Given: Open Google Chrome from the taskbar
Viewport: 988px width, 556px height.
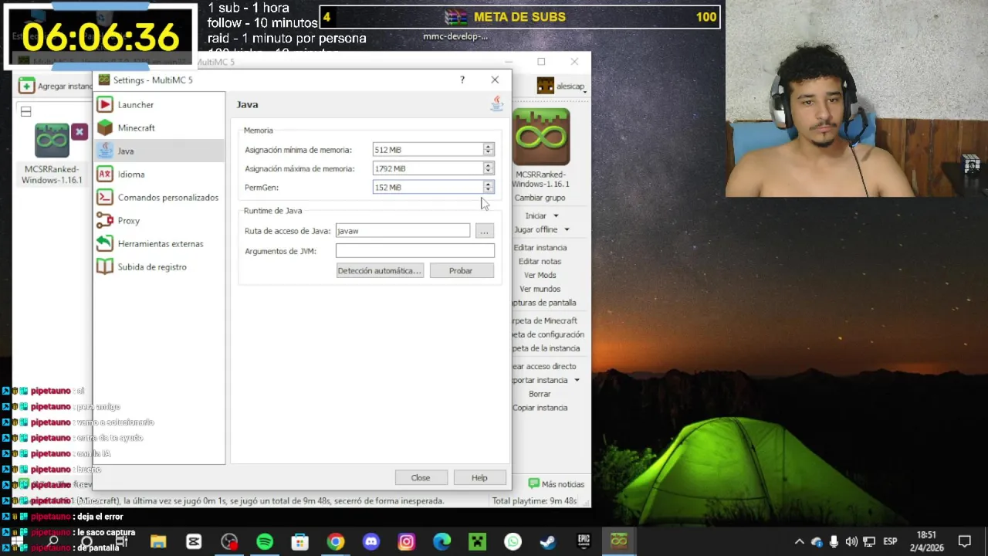Looking at the screenshot, I should 336,542.
